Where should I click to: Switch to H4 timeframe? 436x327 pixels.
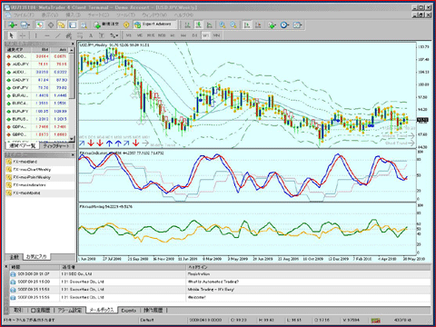183,35
